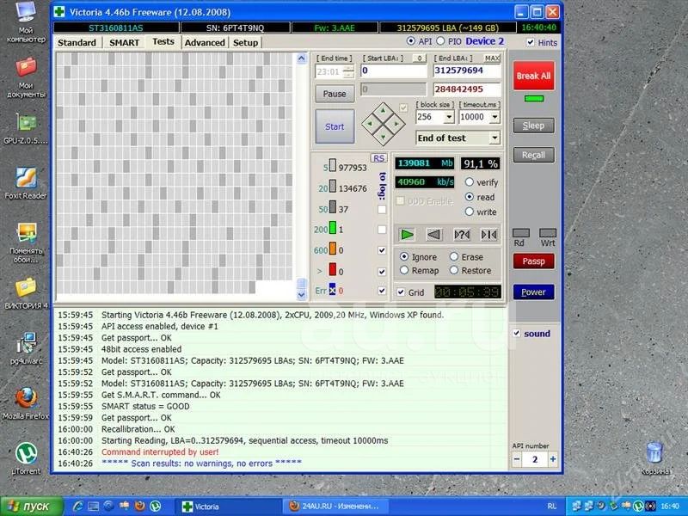Open the End of test action dropdown
Screen dimensions: 688x516
pos(494,138)
